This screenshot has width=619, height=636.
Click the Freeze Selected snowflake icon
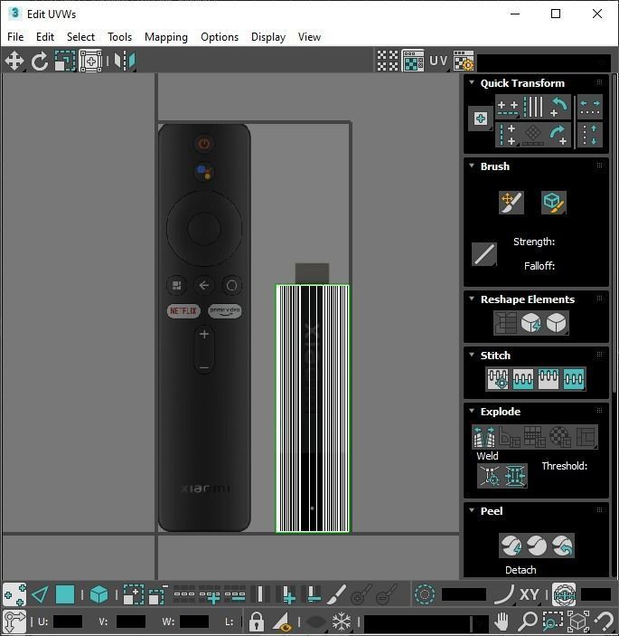tap(342, 621)
